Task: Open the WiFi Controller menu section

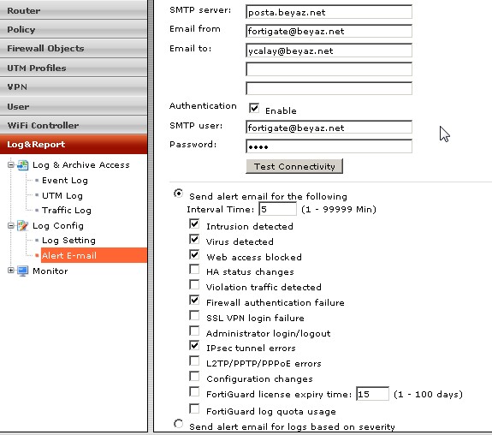Action: click(x=74, y=125)
